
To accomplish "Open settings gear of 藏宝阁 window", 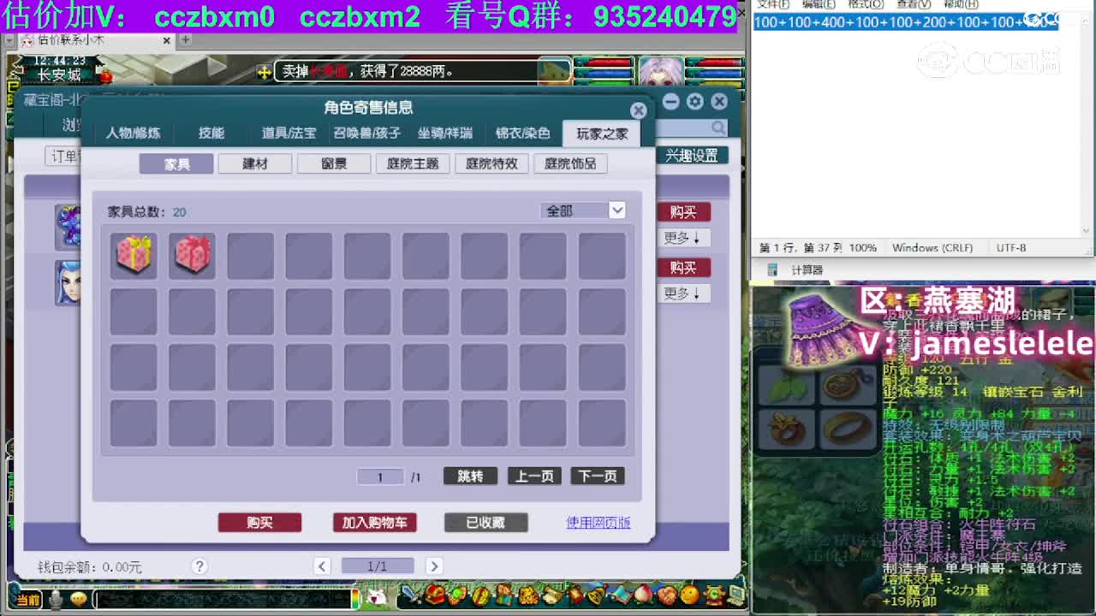I will click(x=694, y=102).
